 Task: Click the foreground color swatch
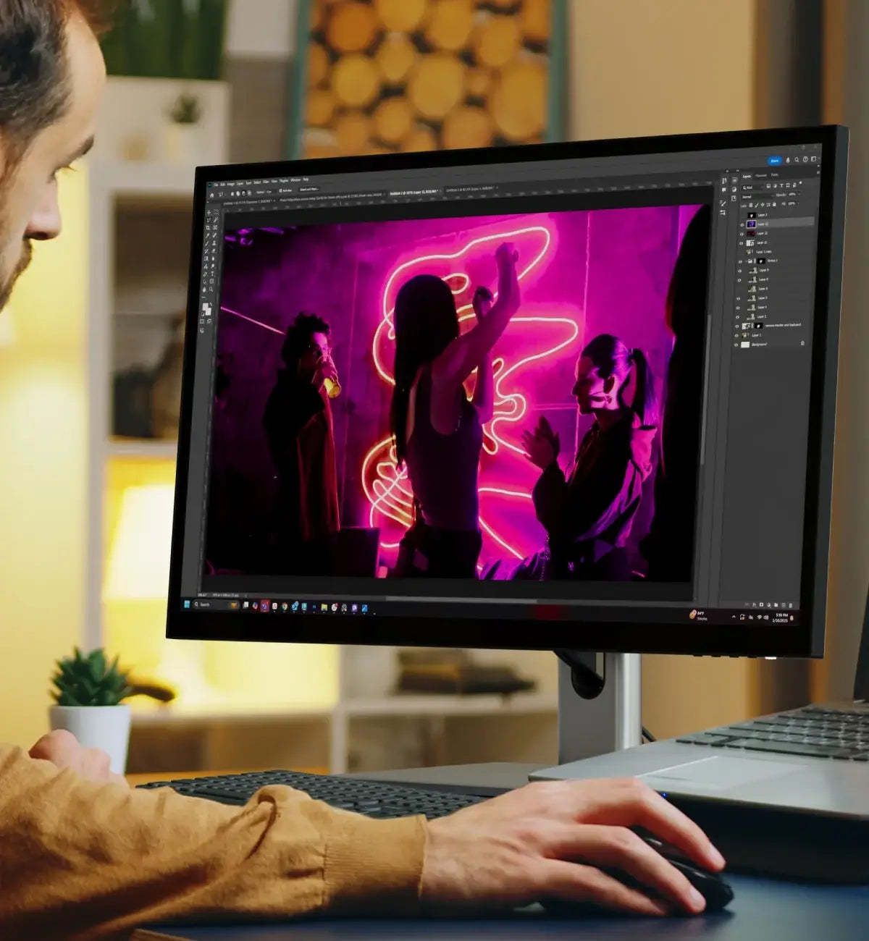206,307
